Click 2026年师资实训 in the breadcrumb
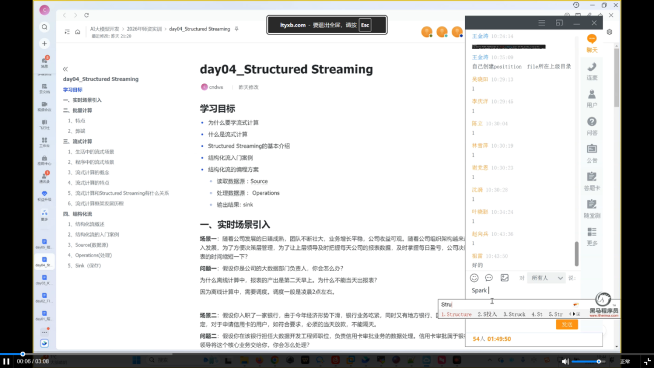Image resolution: width=654 pixels, height=368 pixels. tap(144, 28)
